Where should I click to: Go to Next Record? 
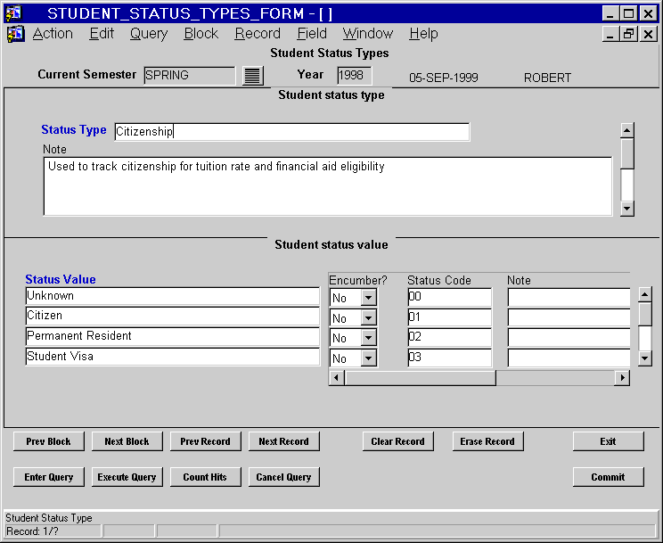click(283, 441)
